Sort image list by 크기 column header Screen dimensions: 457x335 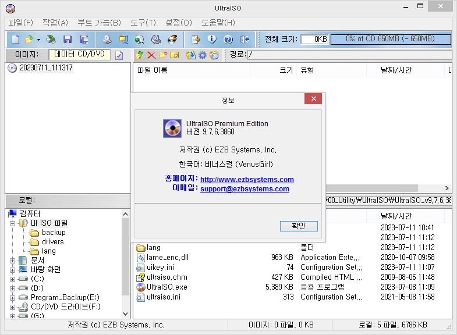pos(274,70)
